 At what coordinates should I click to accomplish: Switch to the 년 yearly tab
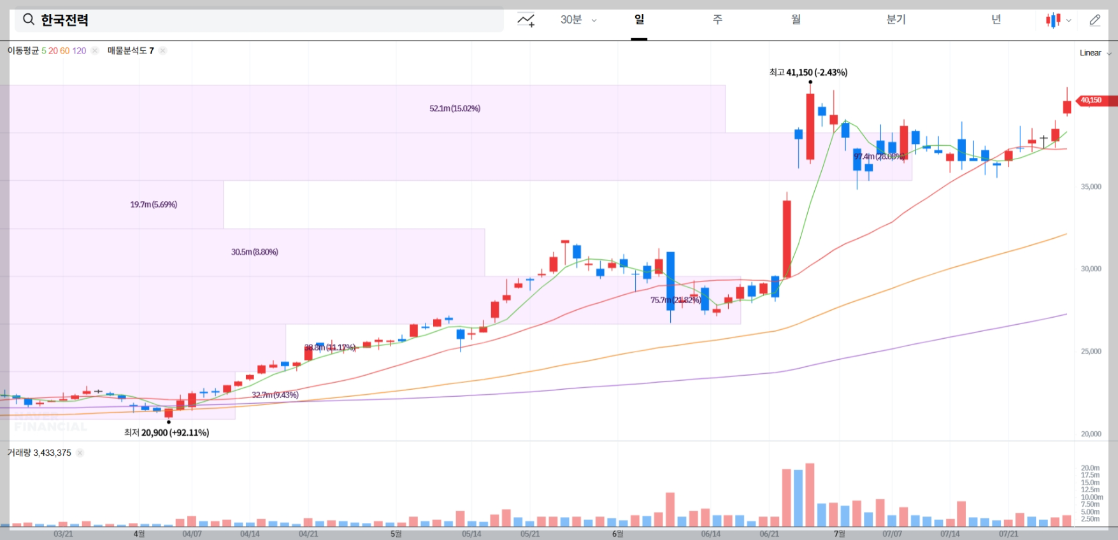click(x=996, y=20)
